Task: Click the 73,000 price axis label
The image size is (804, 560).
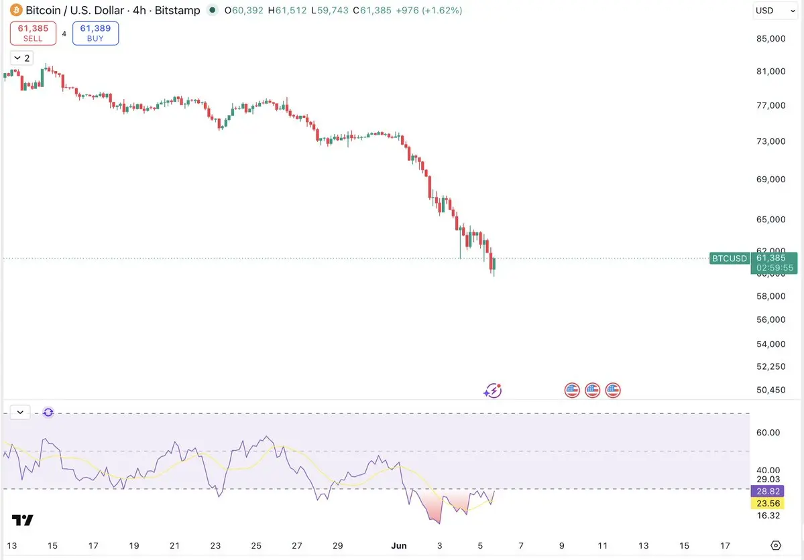Action: (x=770, y=141)
